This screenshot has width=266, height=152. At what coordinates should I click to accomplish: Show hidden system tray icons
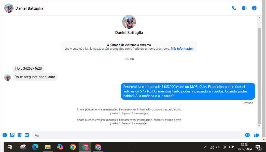click(206, 147)
